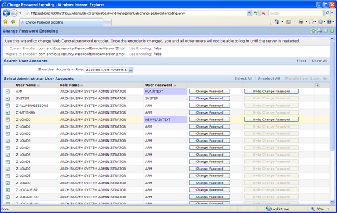Stop loading with the red X icon
Image resolution: width=337 pixels, height=213 pixels.
pos(263,13)
